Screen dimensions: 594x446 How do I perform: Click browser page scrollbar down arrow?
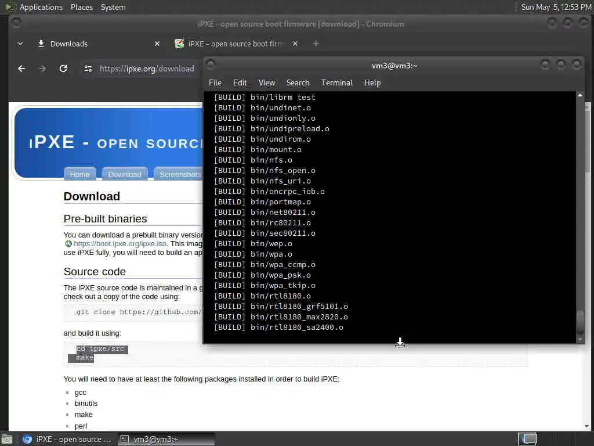pyautogui.click(x=586, y=426)
